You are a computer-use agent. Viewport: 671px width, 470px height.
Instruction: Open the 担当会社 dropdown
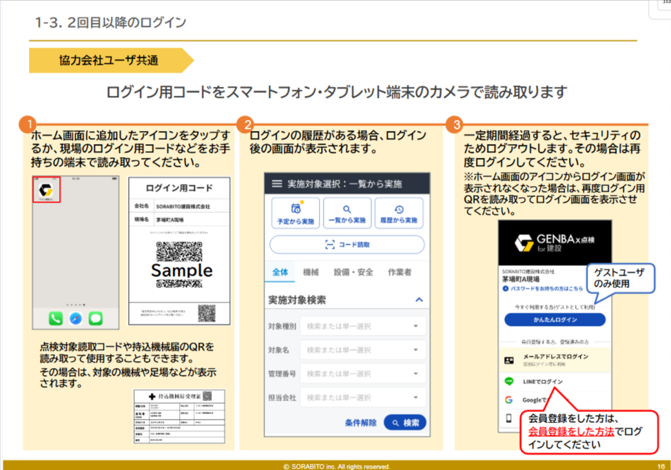pos(362,398)
